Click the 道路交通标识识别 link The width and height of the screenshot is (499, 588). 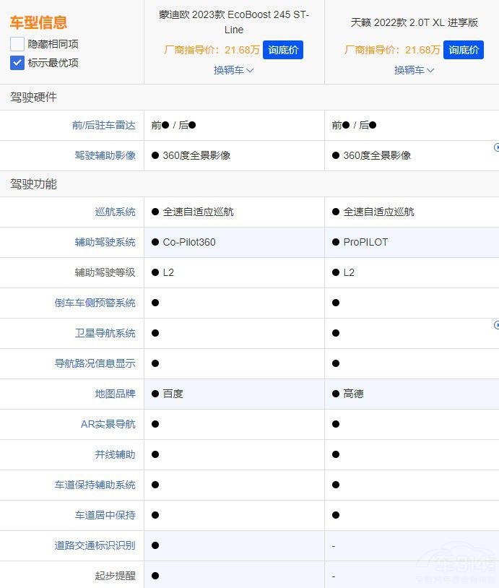[x=95, y=545]
